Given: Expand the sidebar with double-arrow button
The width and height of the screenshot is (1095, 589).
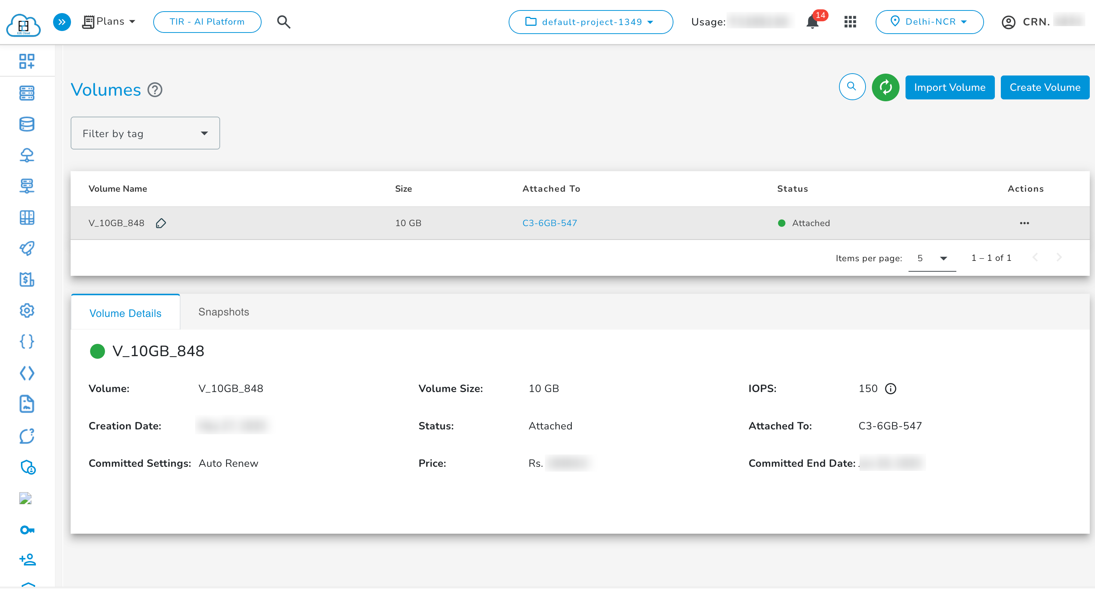Looking at the screenshot, I should click(x=62, y=22).
